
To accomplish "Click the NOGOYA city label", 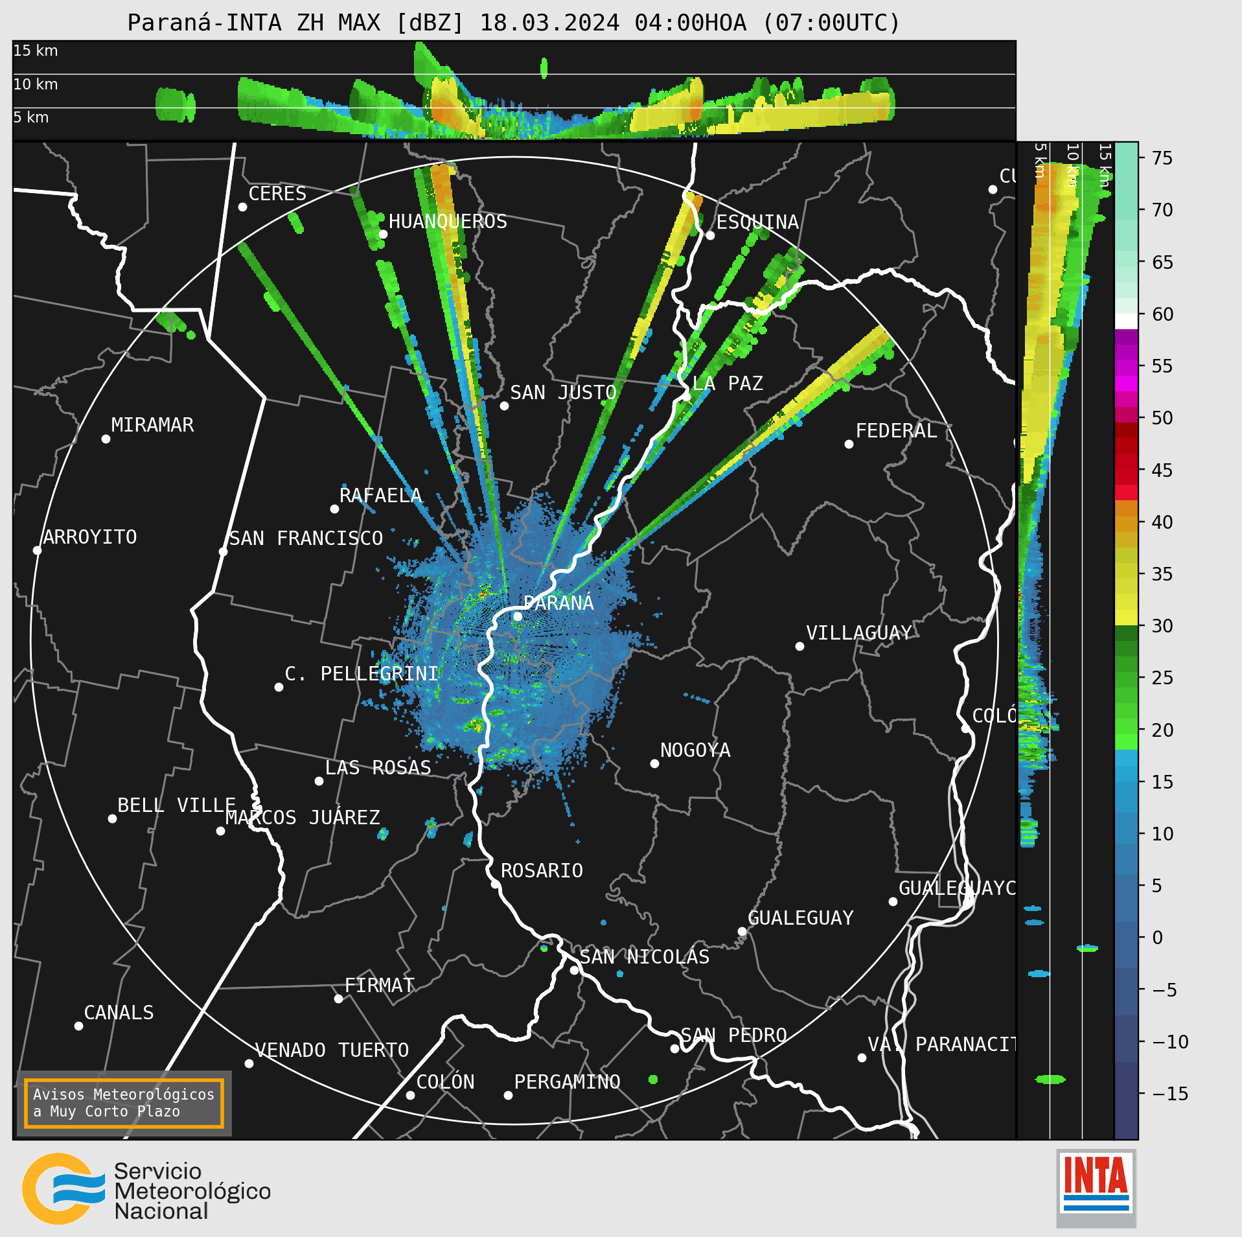I will pyautogui.click(x=695, y=750).
